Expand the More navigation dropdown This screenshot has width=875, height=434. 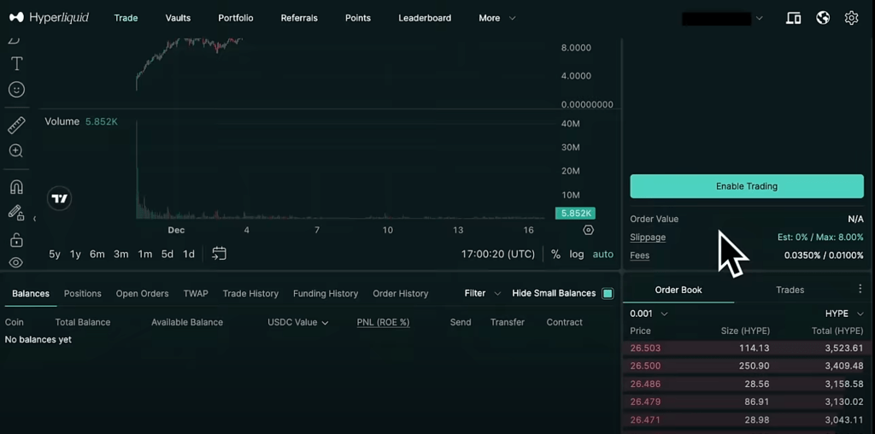pyautogui.click(x=496, y=18)
